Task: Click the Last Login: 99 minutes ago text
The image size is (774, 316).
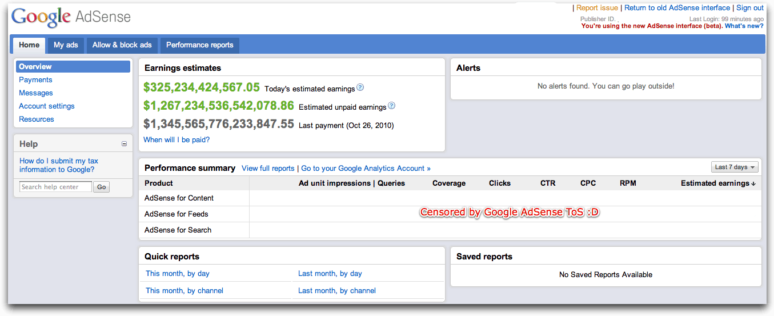Action: coord(727,19)
